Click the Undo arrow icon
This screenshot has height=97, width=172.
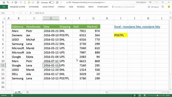pos(8,2)
